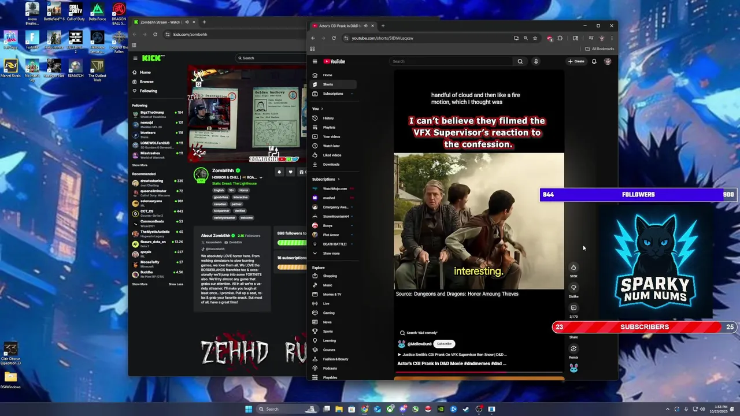Select the 'Horror' tag on Kick
The height and width of the screenshot is (416, 740).
pyautogui.click(x=243, y=190)
